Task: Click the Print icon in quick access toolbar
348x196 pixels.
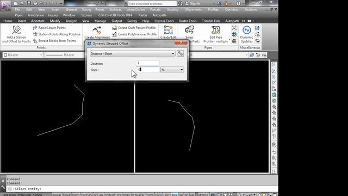Action: [35, 3]
